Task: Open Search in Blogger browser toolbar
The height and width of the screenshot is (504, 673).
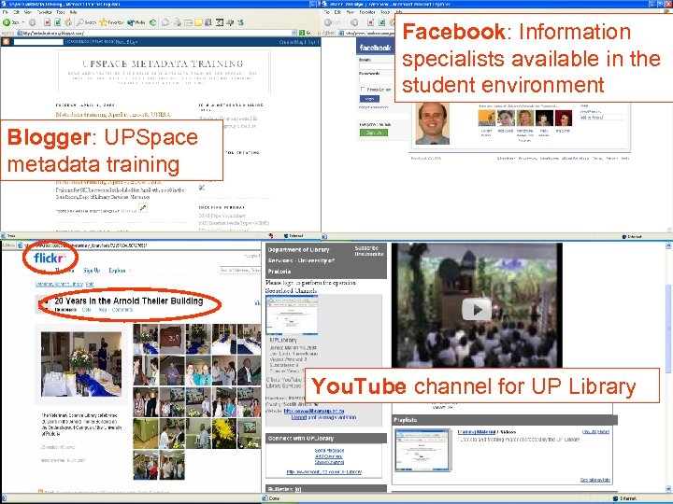Action: (x=86, y=22)
